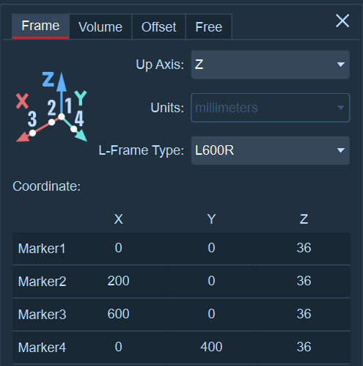Select Marker4 Y value 400

tap(211, 347)
